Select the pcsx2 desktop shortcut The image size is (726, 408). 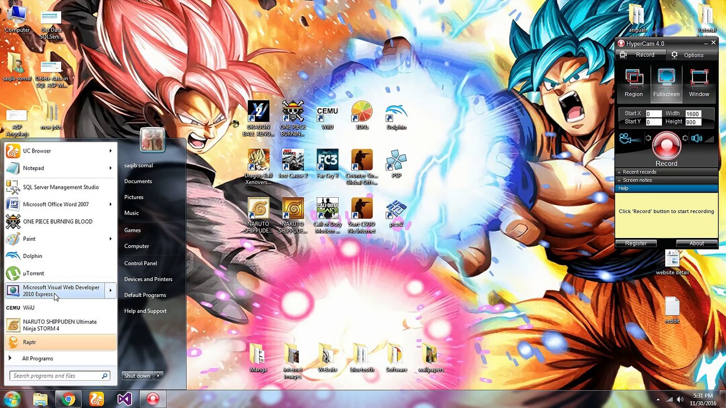pyautogui.click(x=396, y=213)
